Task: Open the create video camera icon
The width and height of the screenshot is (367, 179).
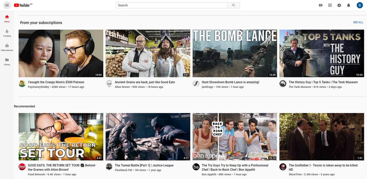Action: [x=321, y=5]
